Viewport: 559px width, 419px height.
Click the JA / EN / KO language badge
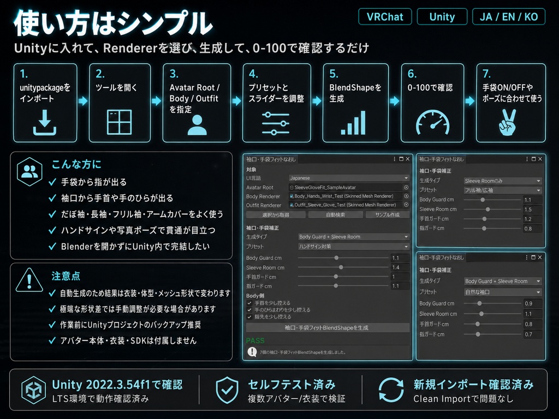point(509,17)
